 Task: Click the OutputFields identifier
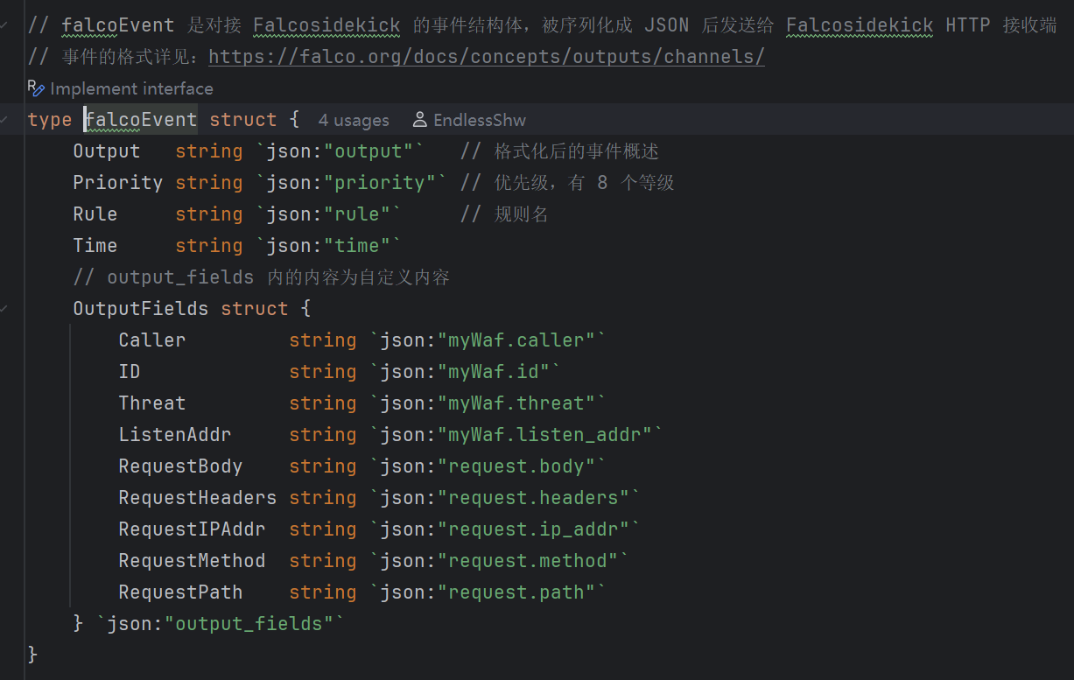(140, 309)
